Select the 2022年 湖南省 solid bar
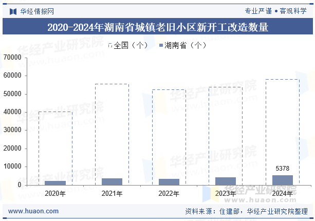Viewport: 315px width, 221px height. click(169, 182)
